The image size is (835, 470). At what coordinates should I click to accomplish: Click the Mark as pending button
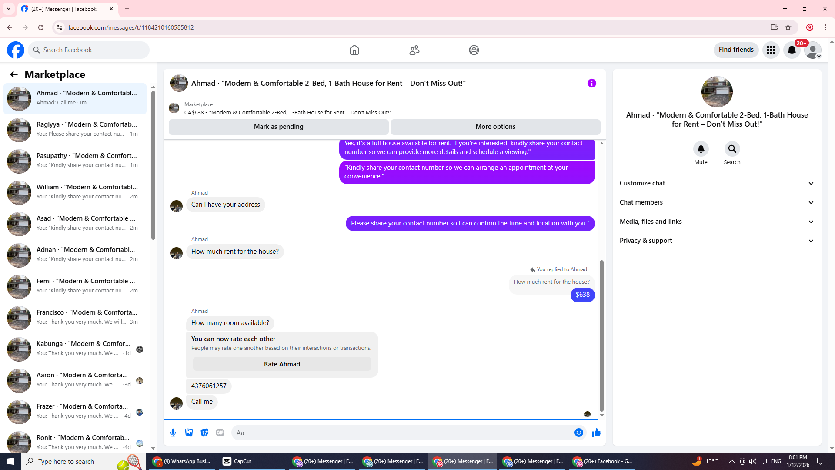tap(278, 127)
